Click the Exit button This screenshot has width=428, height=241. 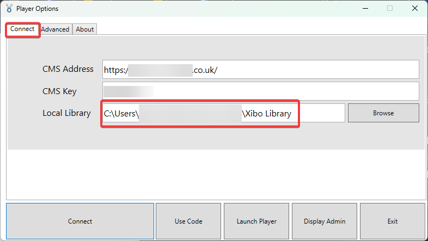click(x=392, y=221)
